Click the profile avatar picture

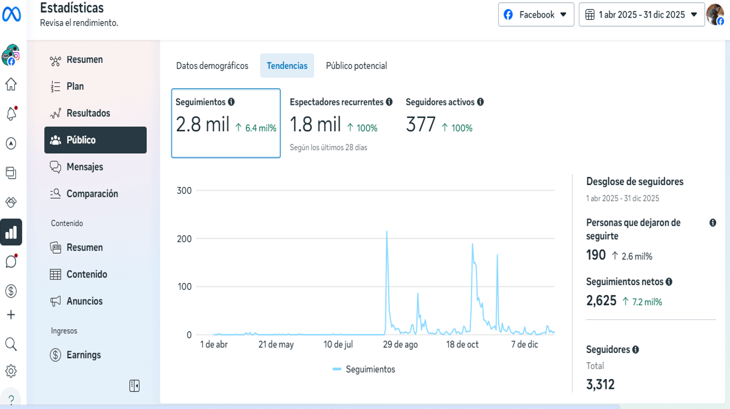point(715,14)
